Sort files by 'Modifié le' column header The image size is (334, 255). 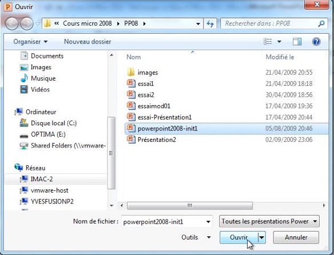(x=280, y=57)
